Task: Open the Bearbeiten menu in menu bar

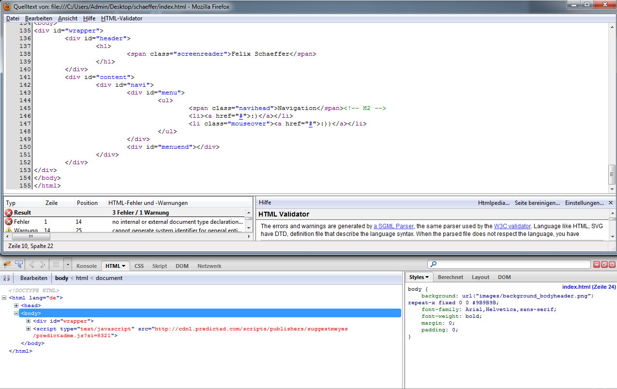Action: pyautogui.click(x=39, y=18)
